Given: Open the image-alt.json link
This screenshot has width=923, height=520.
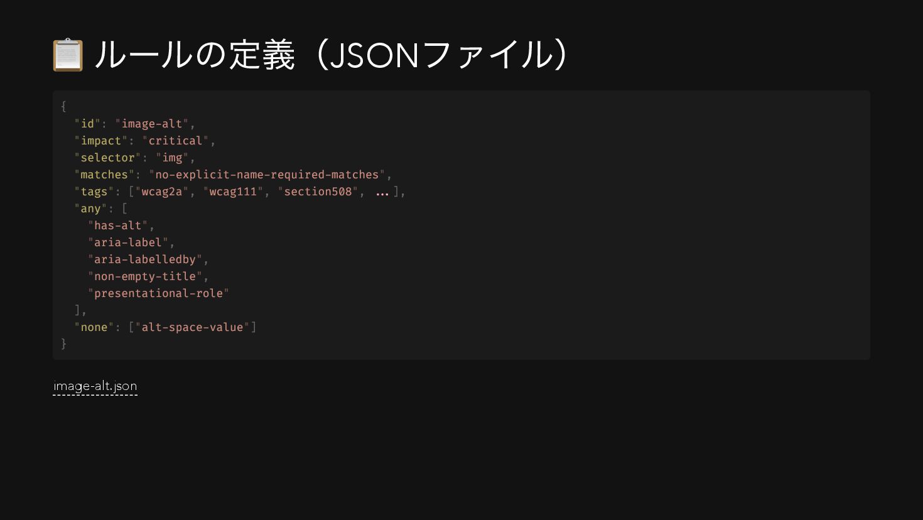Looking at the screenshot, I should point(95,386).
